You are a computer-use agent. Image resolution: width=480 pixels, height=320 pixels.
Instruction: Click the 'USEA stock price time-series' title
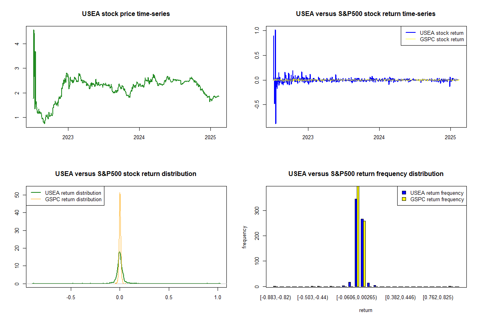(x=126, y=14)
